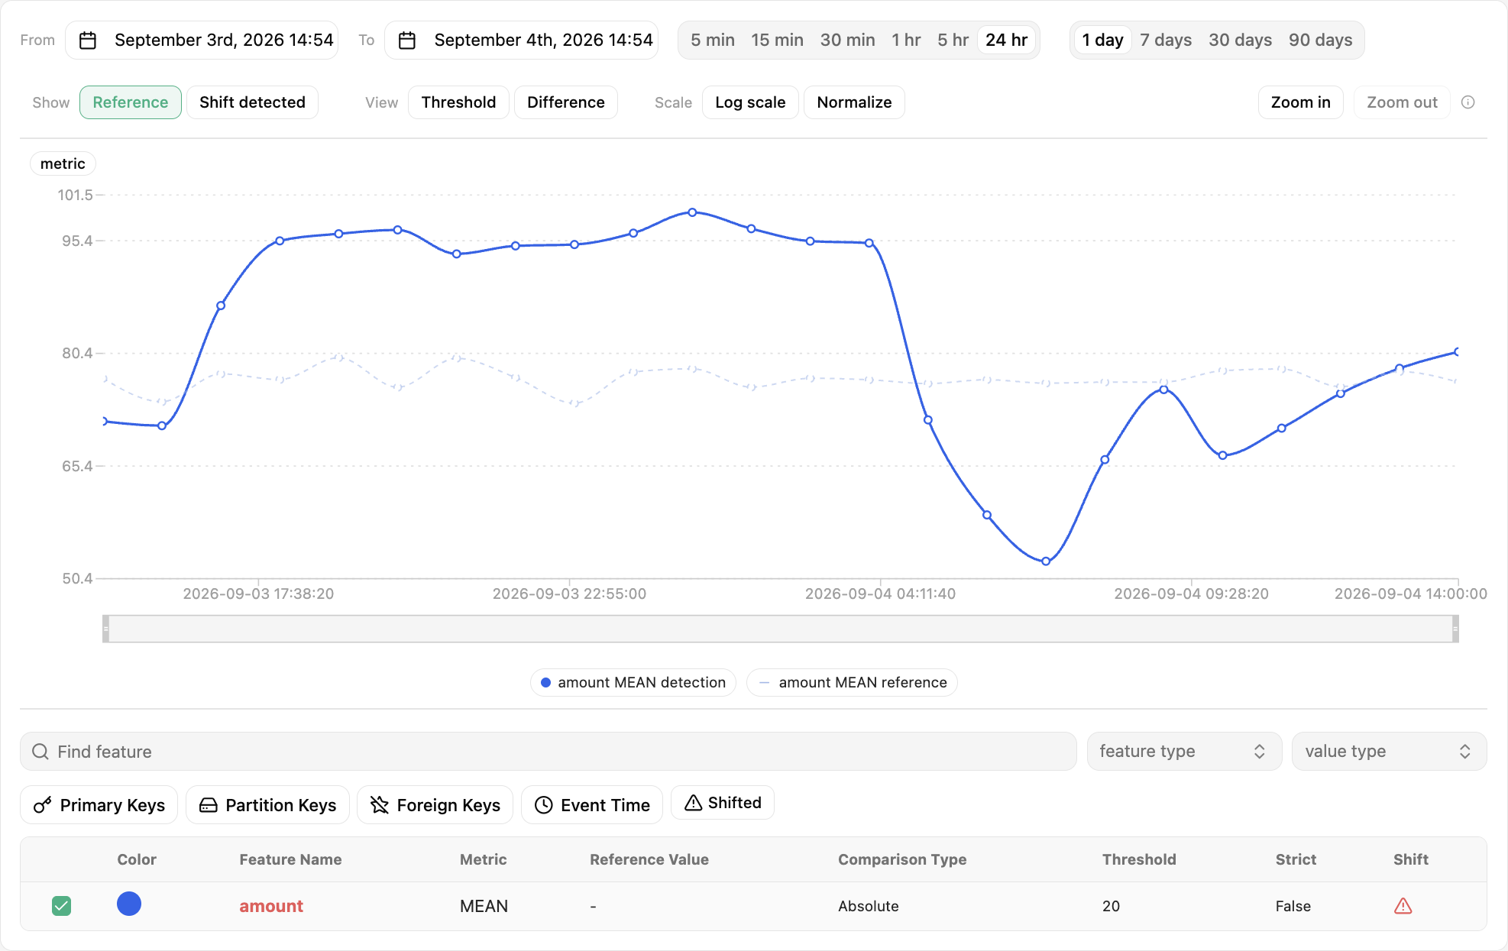This screenshot has width=1508, height=951.
Task: Click the dash marker of amount MEAN reference legend
Action: [x=764, y=683]
